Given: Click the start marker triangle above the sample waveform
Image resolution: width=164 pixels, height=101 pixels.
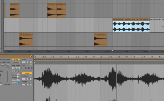Looking at the screenshot, I should click(x=35, y=59).
